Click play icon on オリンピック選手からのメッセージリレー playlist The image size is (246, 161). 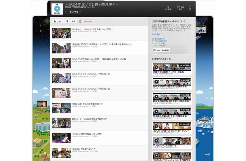tap(156, 126)
